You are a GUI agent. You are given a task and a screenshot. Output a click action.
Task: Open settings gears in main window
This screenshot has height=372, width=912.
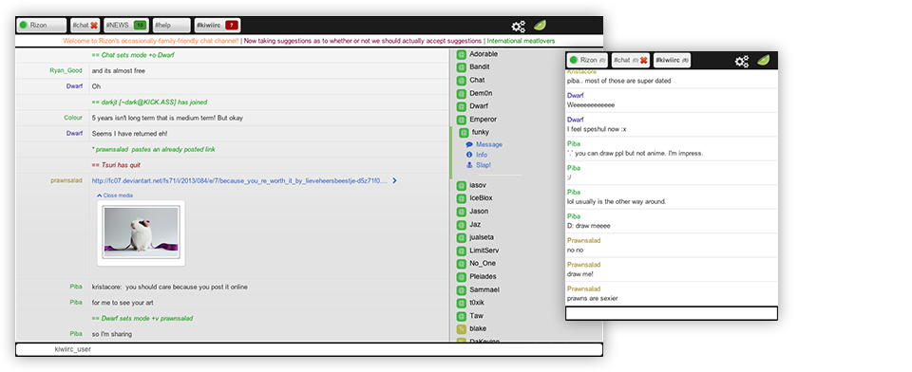pyautogui.click(x=519, y=27)
